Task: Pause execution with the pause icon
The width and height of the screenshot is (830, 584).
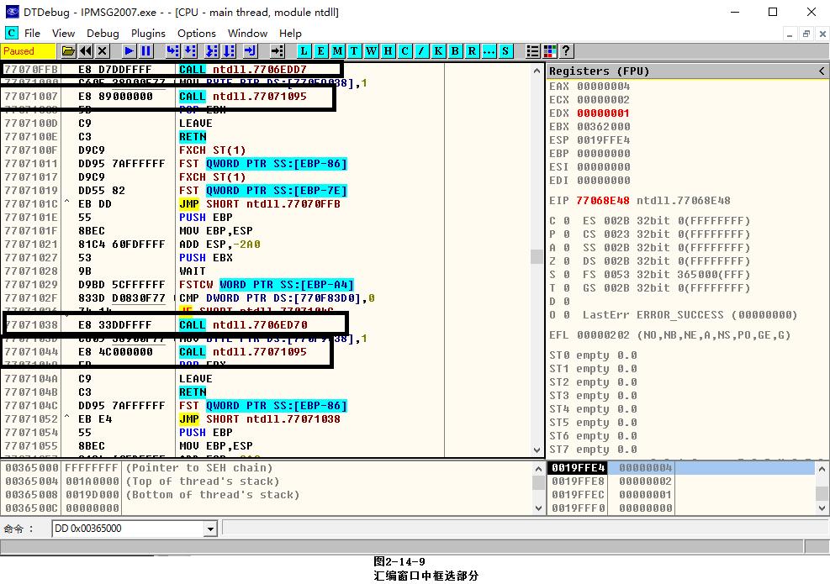Action: click(x=145, y=51)
